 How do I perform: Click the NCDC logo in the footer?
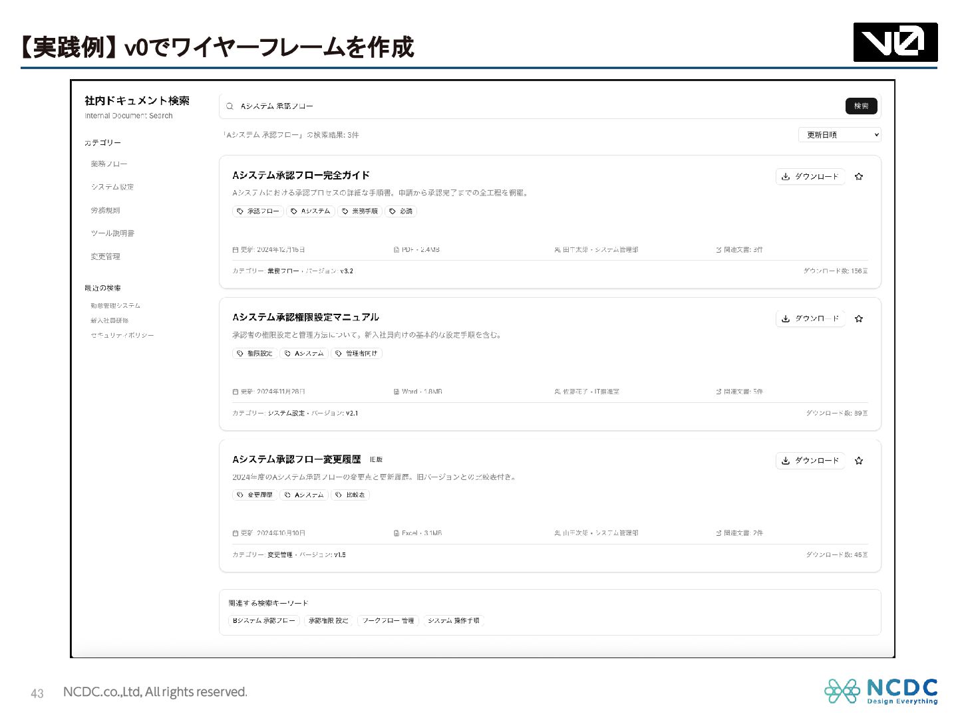(881, 691)
